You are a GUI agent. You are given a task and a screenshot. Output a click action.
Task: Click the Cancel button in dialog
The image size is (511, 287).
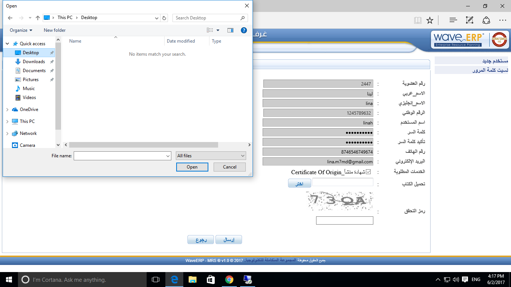coord(230,167)
